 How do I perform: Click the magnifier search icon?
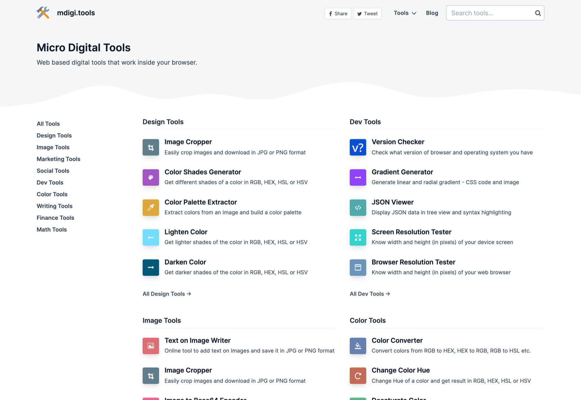click(x=538, y=13)
